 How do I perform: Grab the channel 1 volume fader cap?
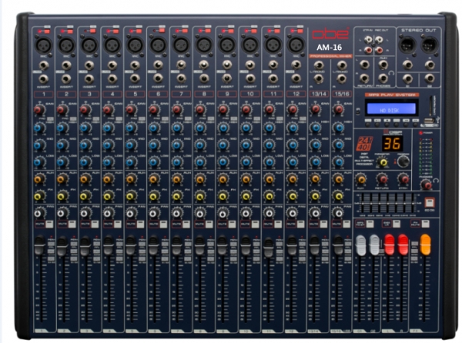coord(39,245)
